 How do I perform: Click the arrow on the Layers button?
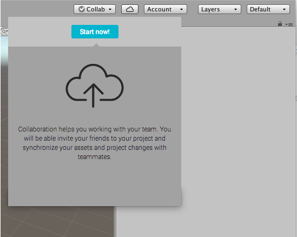pos(235,9)
